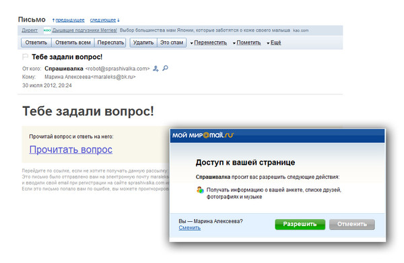Follow the Прочитать вопрос link

click(x=71, y=150)
